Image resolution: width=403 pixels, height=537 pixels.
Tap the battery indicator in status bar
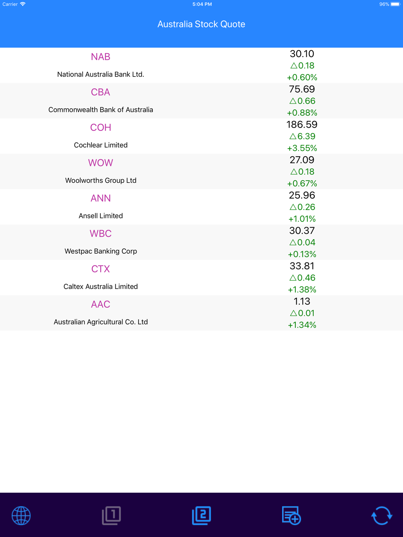[x=395, y=4]
